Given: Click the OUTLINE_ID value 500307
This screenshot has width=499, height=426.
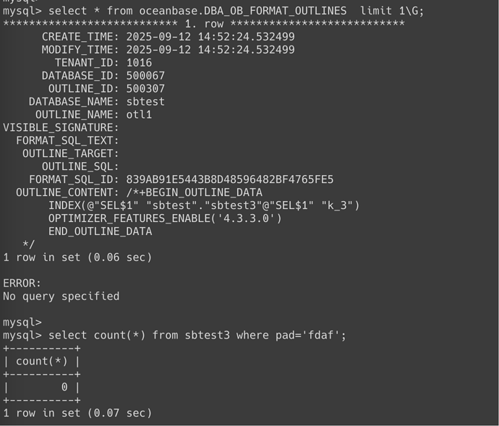Looking at the screenshot, I should coord(145,88).
